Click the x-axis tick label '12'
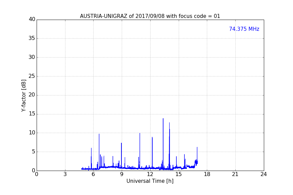Viewport: 293px width, 195px height. click(x=150, y=174)
